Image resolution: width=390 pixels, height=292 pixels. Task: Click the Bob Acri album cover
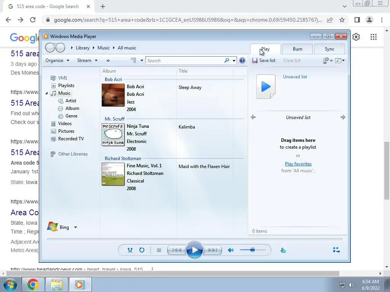pyautogui.click(x=113, y=95)
